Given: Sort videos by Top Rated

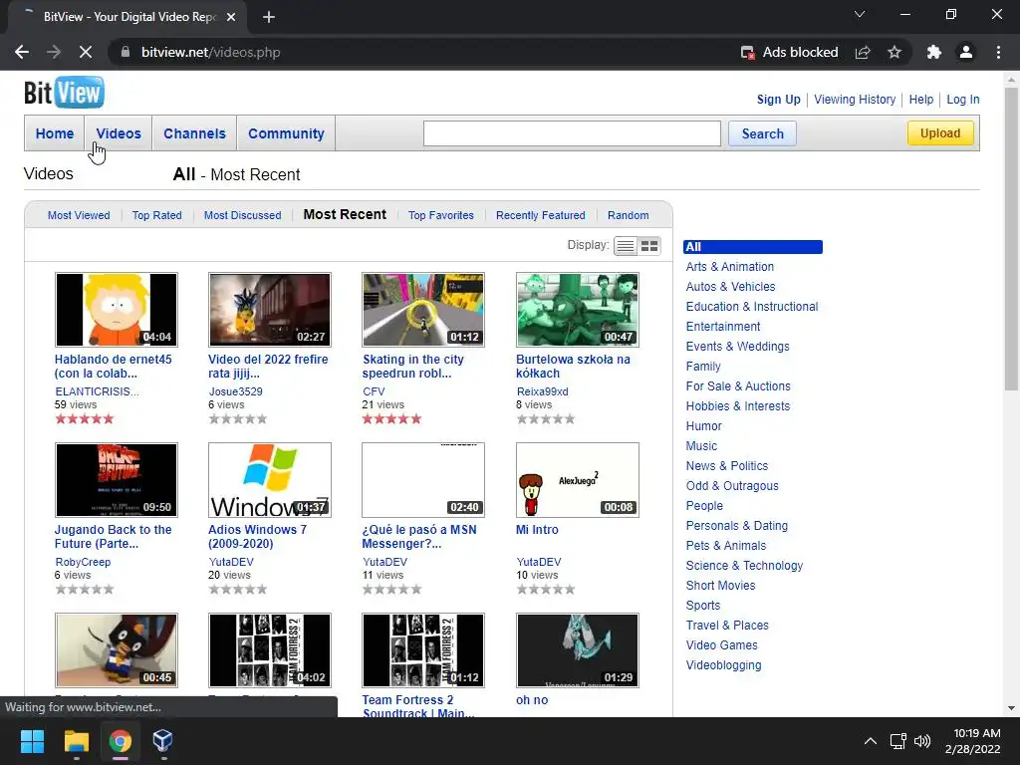Looking at the screenshot, I should (x=156, y=215).
